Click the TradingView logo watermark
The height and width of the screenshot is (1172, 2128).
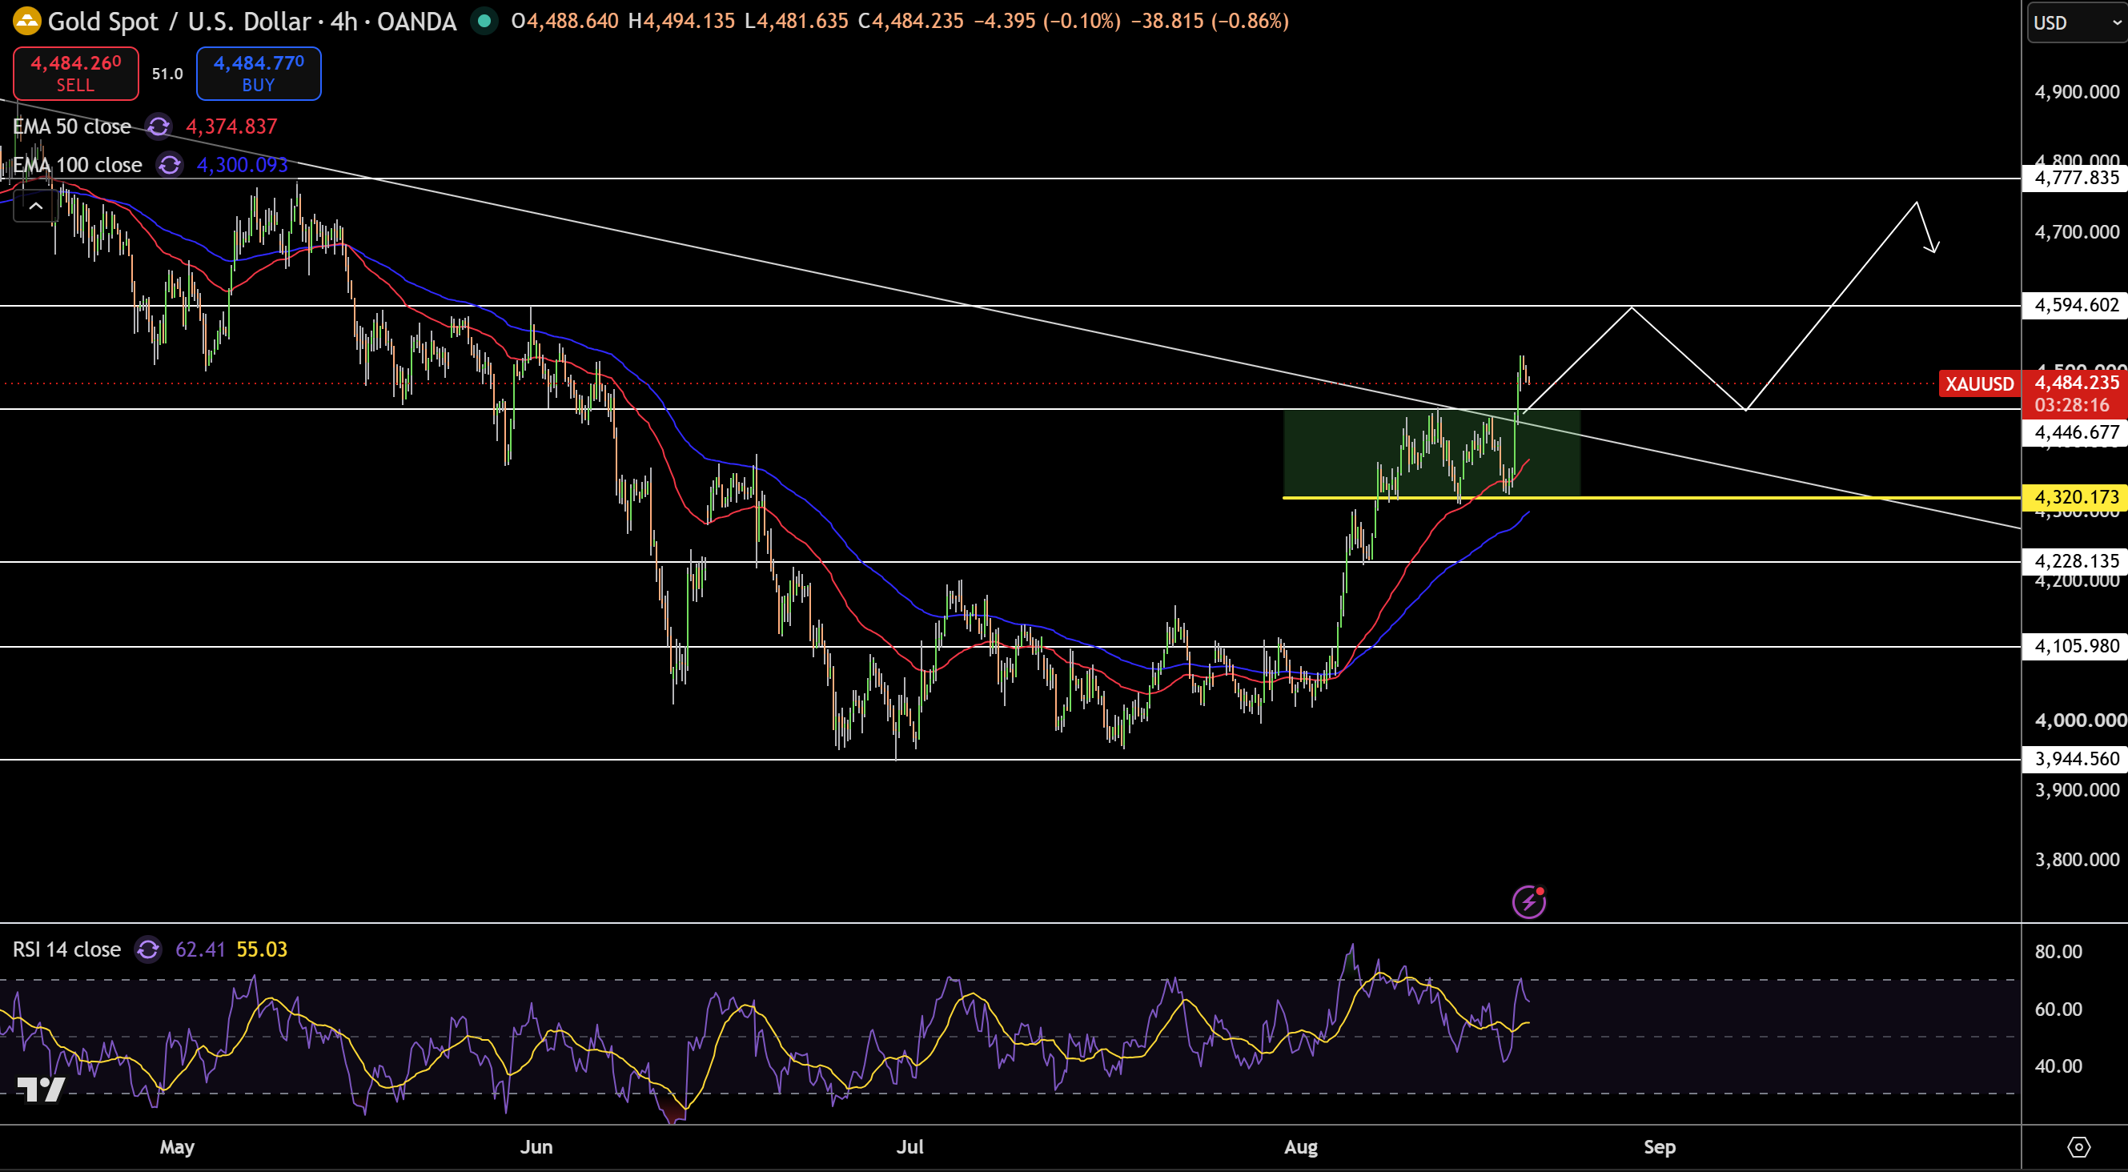coord(41,1090)
